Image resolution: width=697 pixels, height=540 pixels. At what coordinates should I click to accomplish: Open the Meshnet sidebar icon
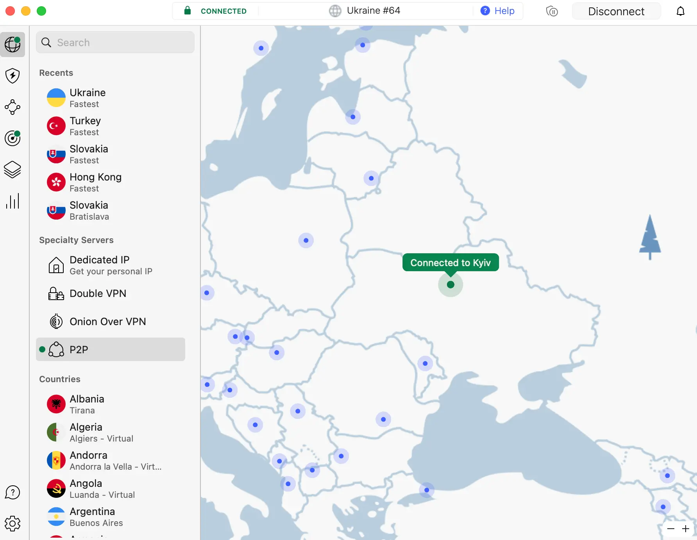click(13, 107)
